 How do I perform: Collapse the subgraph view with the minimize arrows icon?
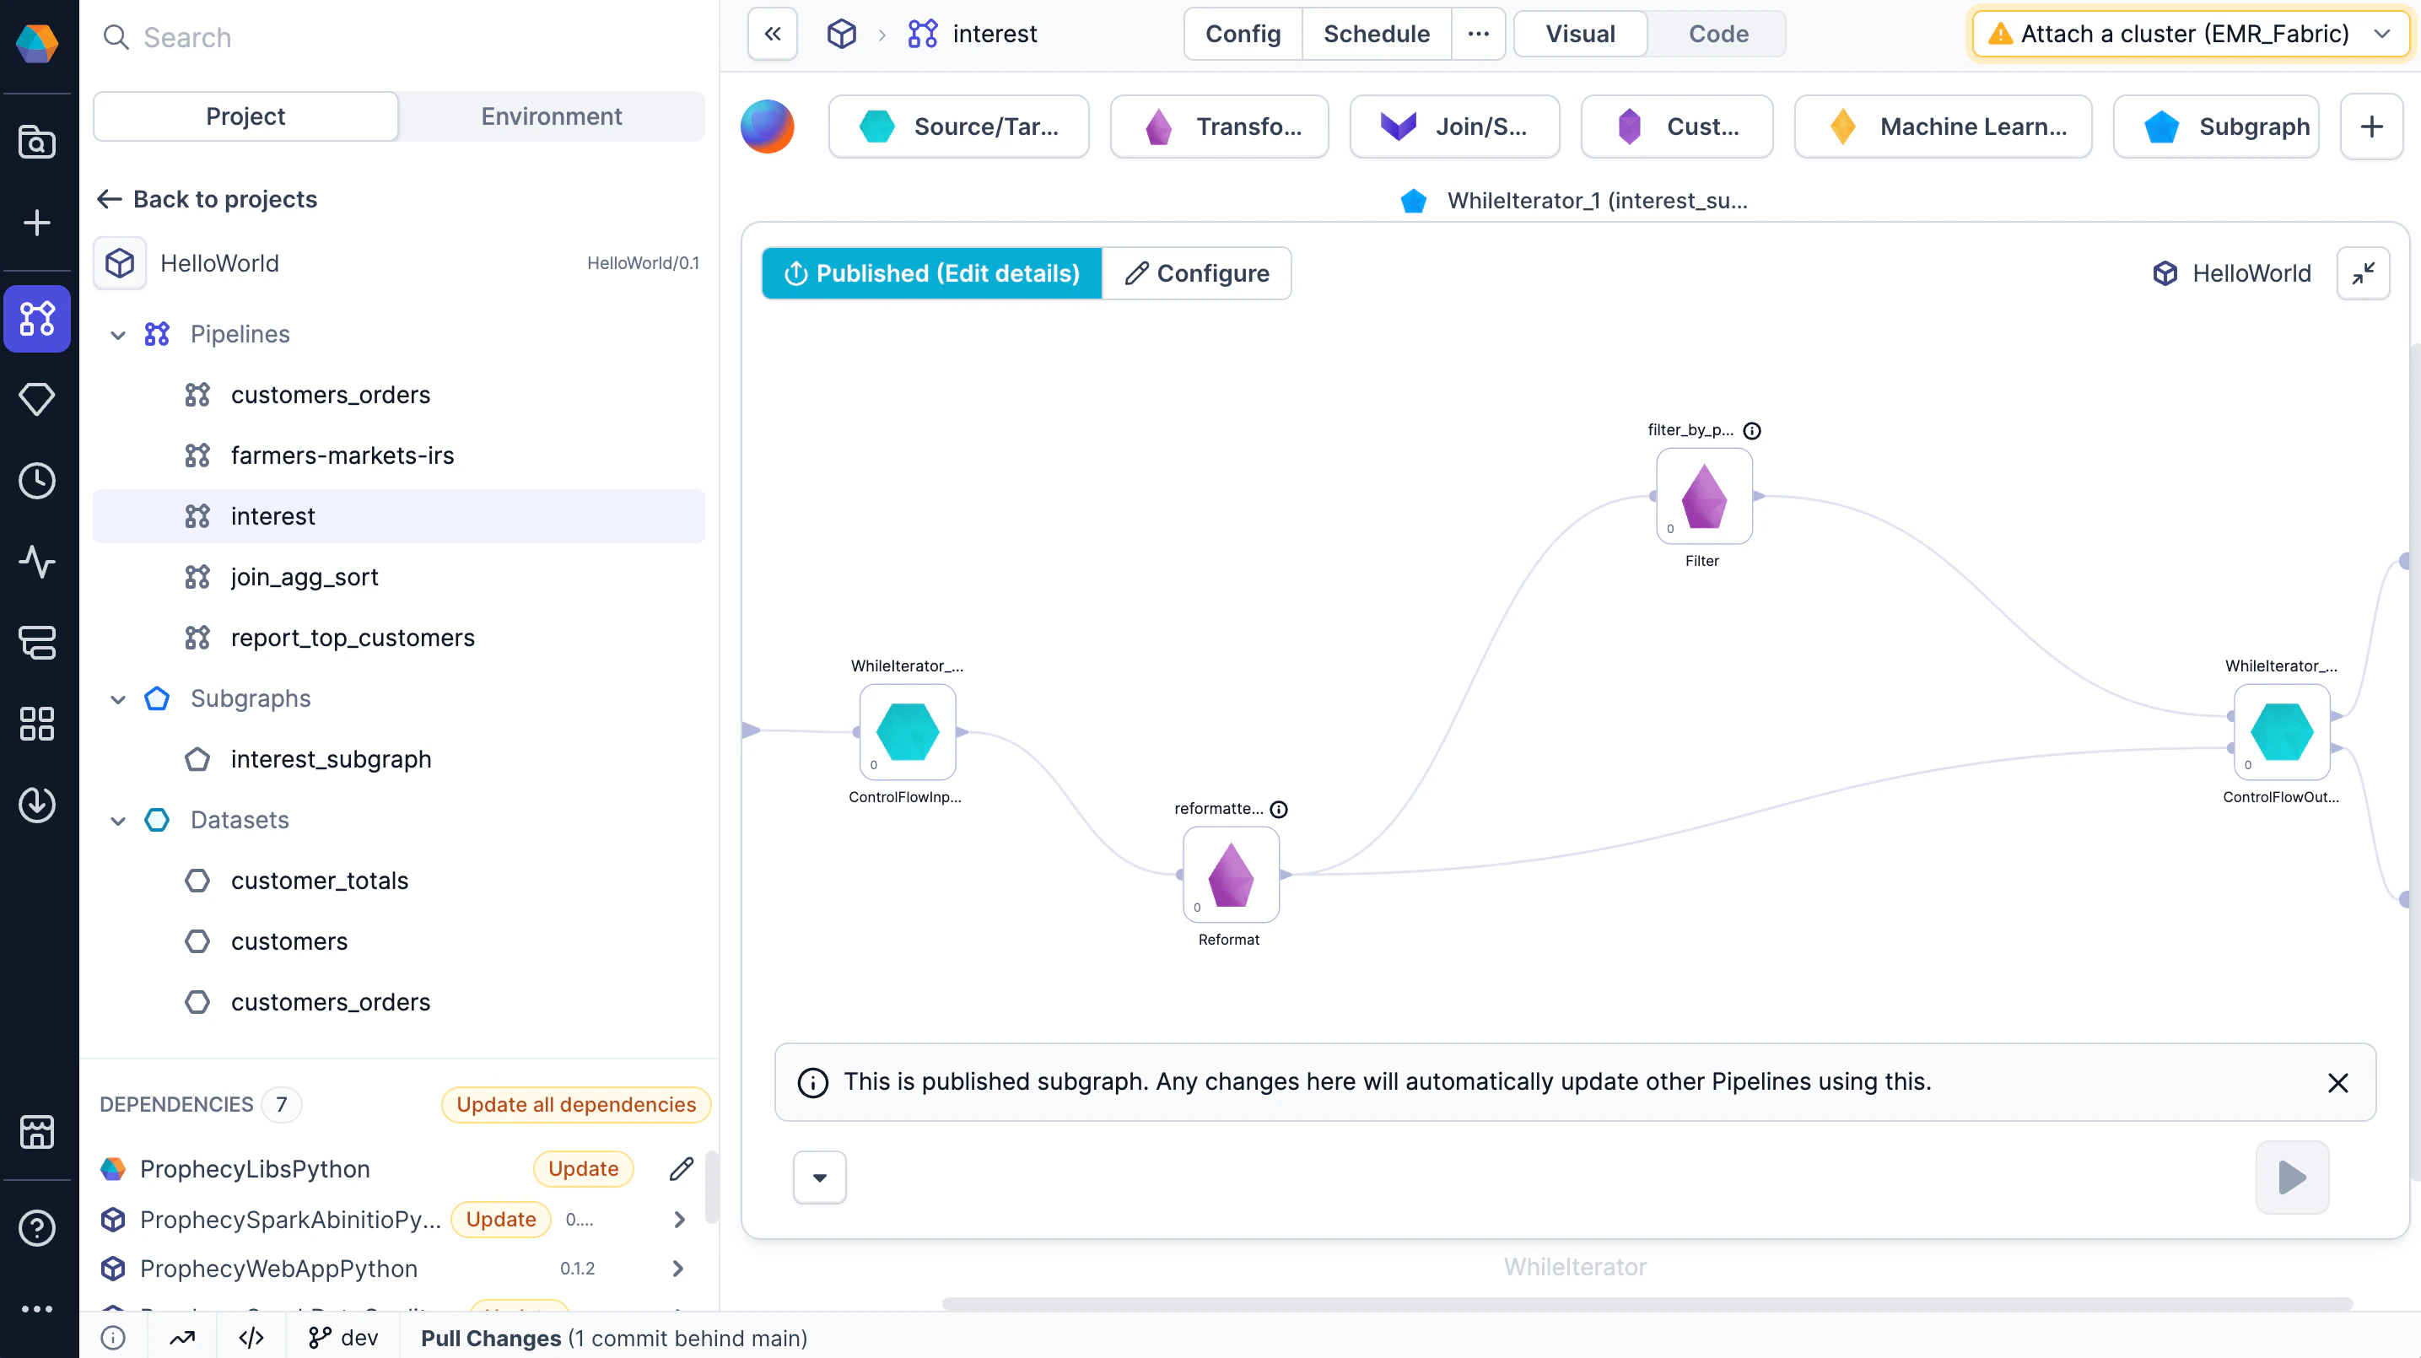(2363, 273)
